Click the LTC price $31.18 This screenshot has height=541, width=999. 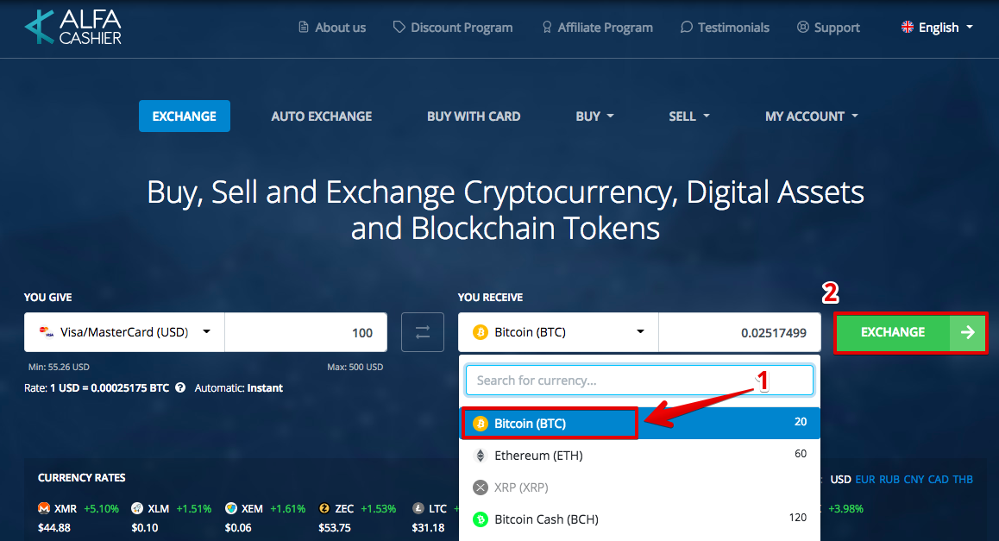428,527
